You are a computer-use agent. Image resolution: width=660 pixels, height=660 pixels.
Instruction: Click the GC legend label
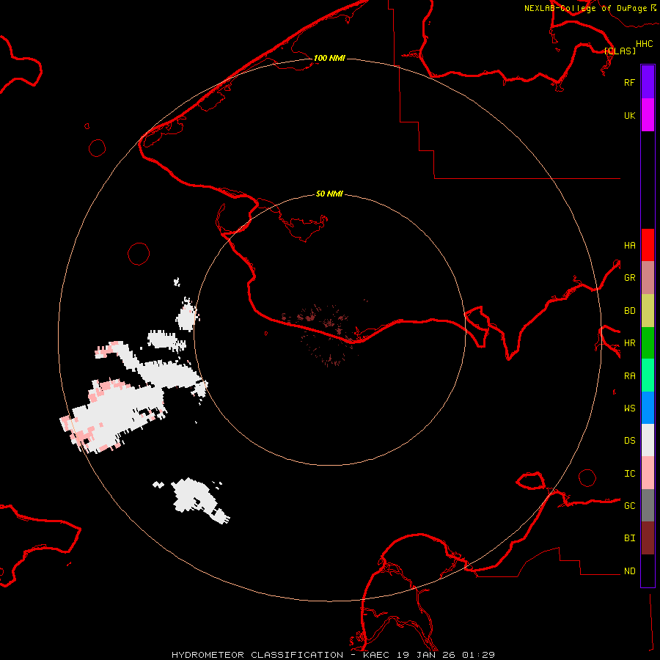point(629,506)
